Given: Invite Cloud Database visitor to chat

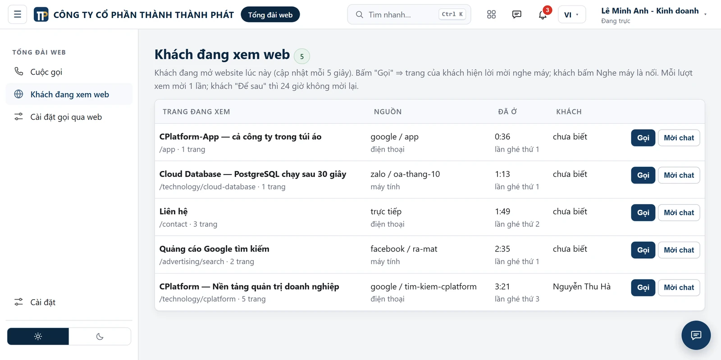Looking at the screenshot, I should (679, 175).
